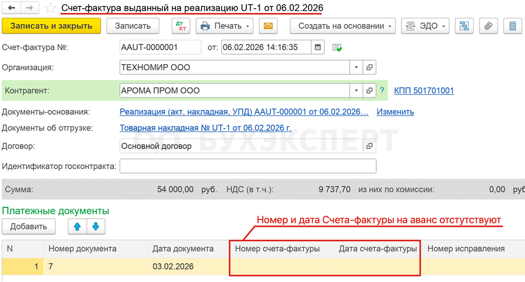
Task: Open the КПП 501701001 link
Action: tap(424, 91)
